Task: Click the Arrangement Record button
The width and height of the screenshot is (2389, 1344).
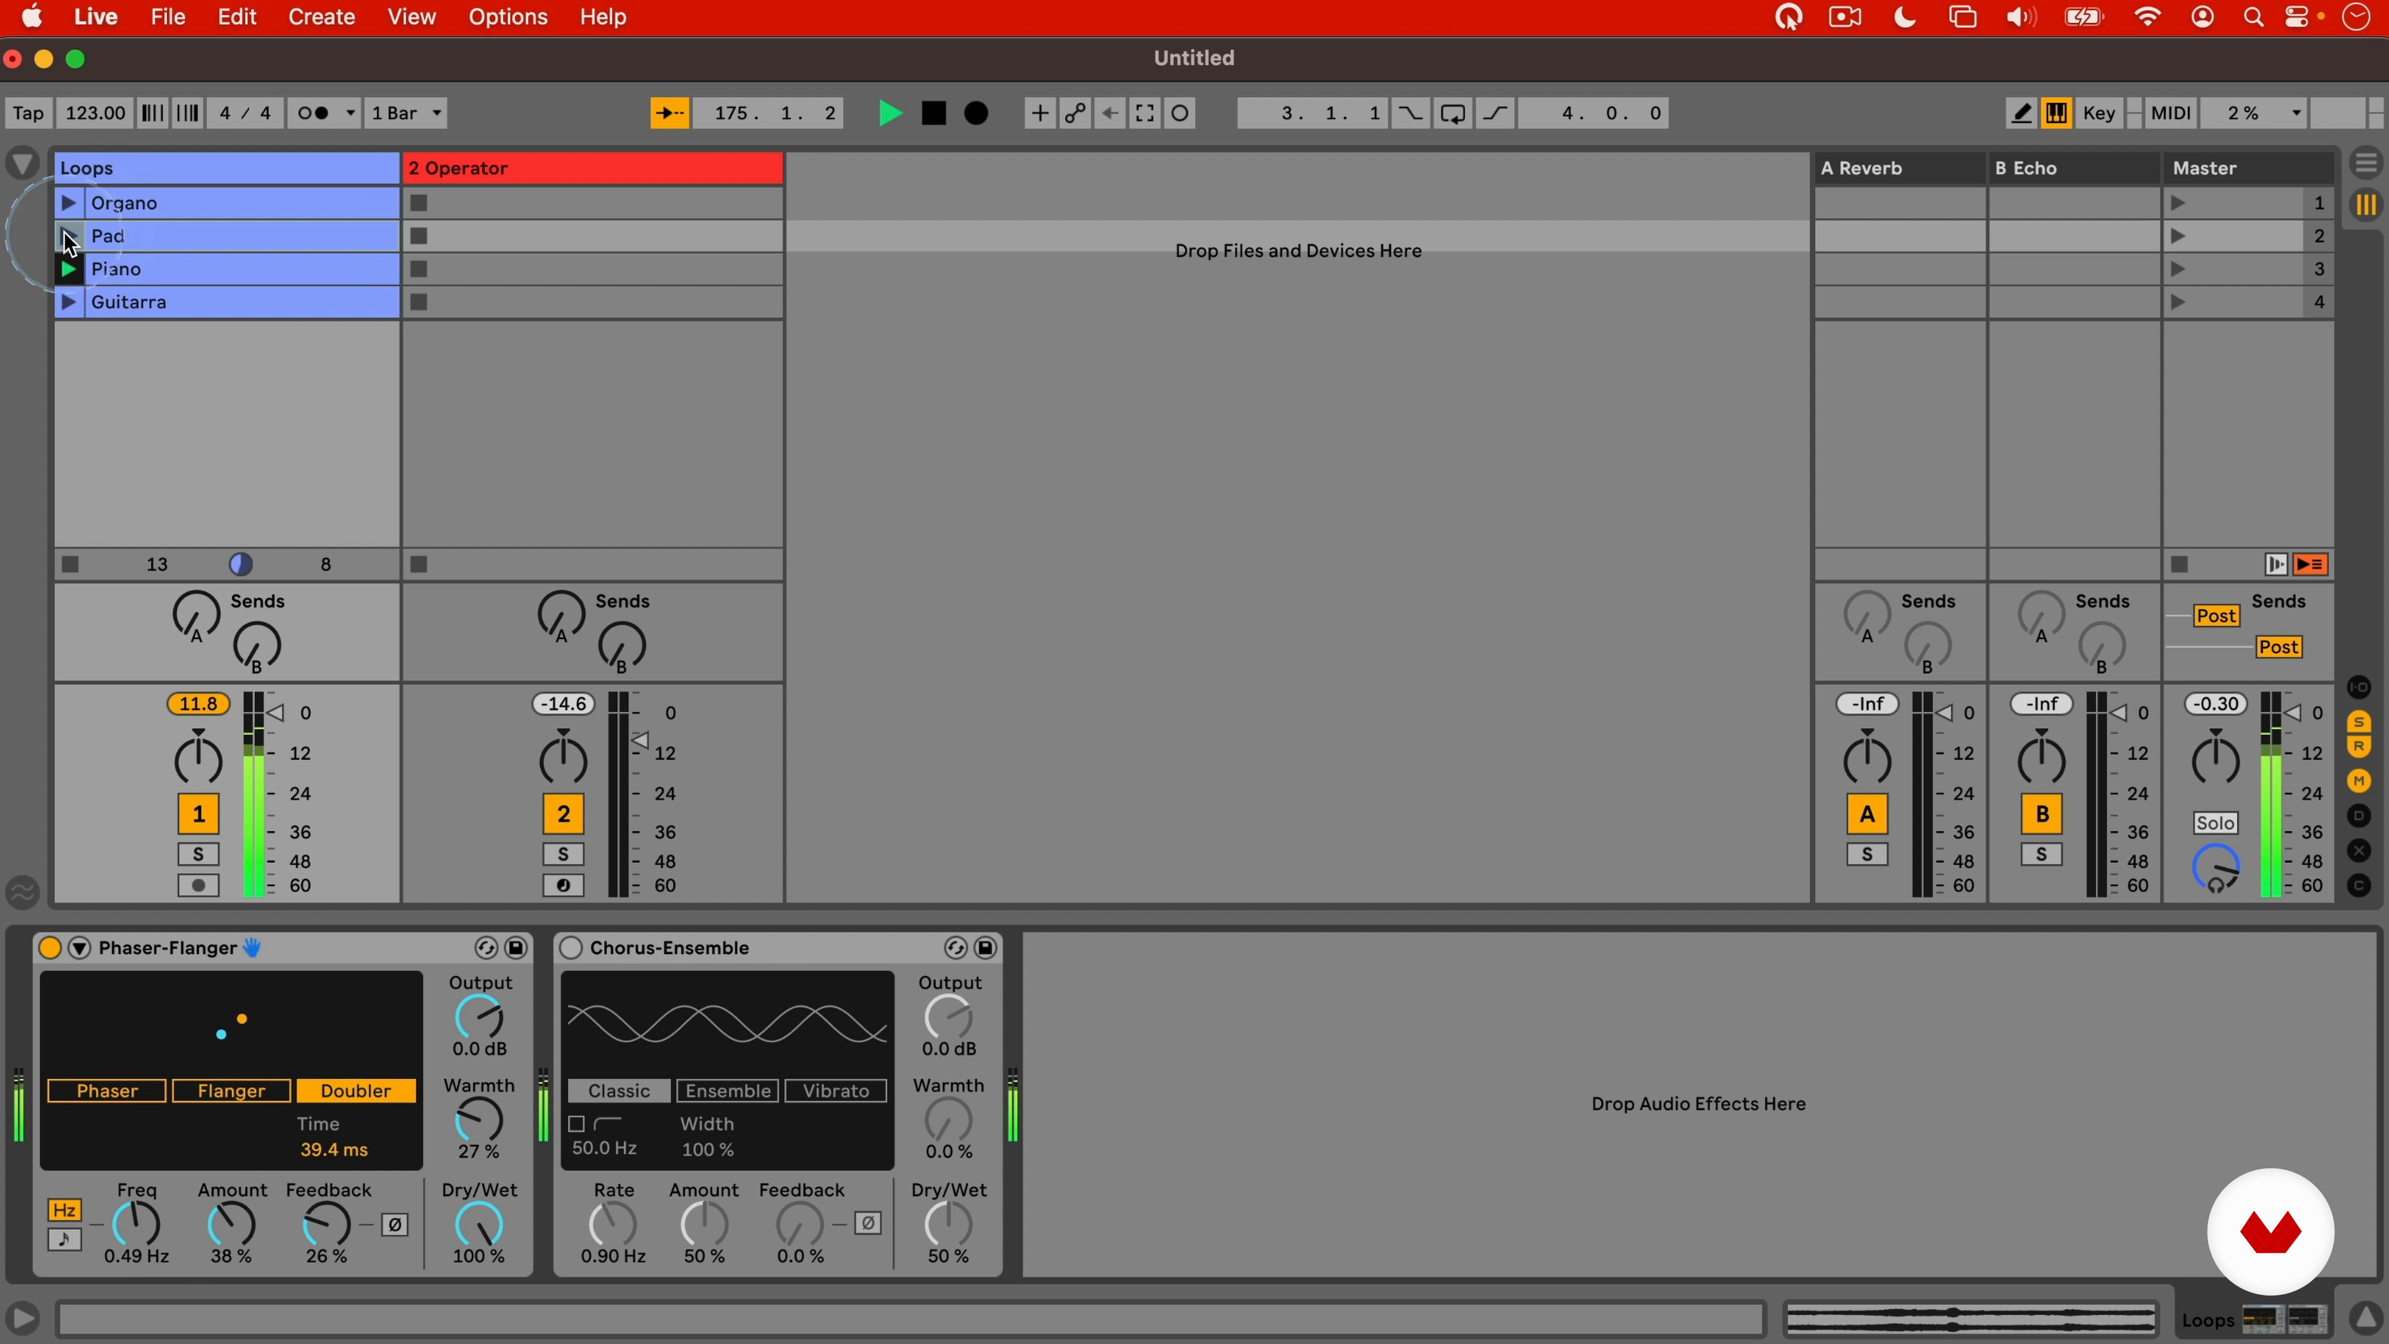Action: [x=977, y=113]
